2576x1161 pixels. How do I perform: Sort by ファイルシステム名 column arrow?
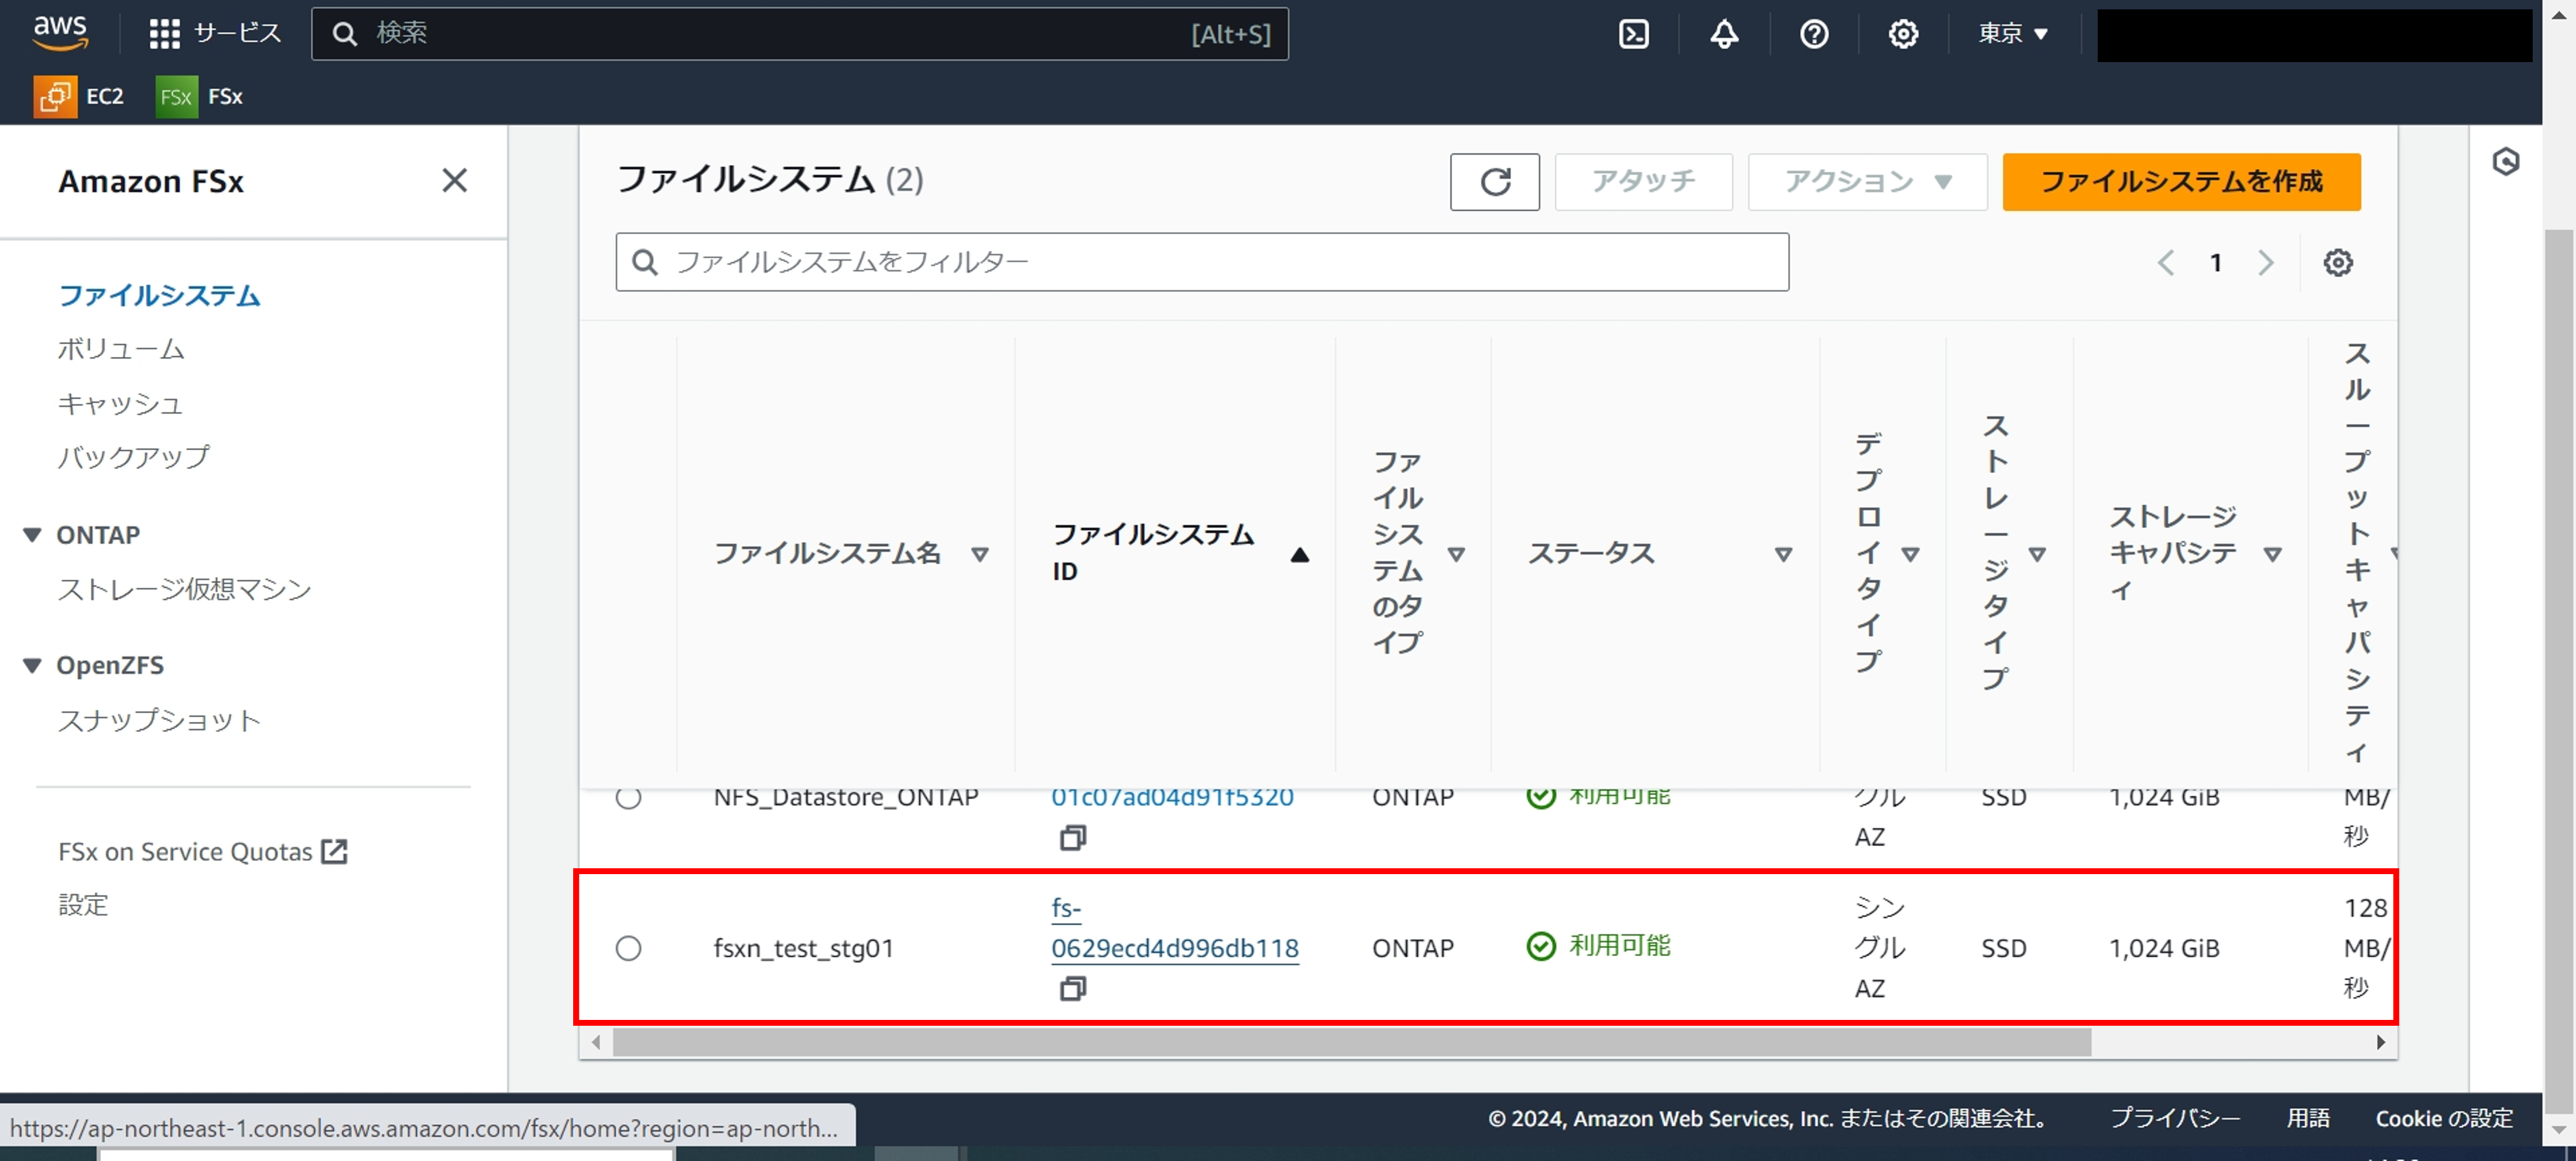click(979, 554)
